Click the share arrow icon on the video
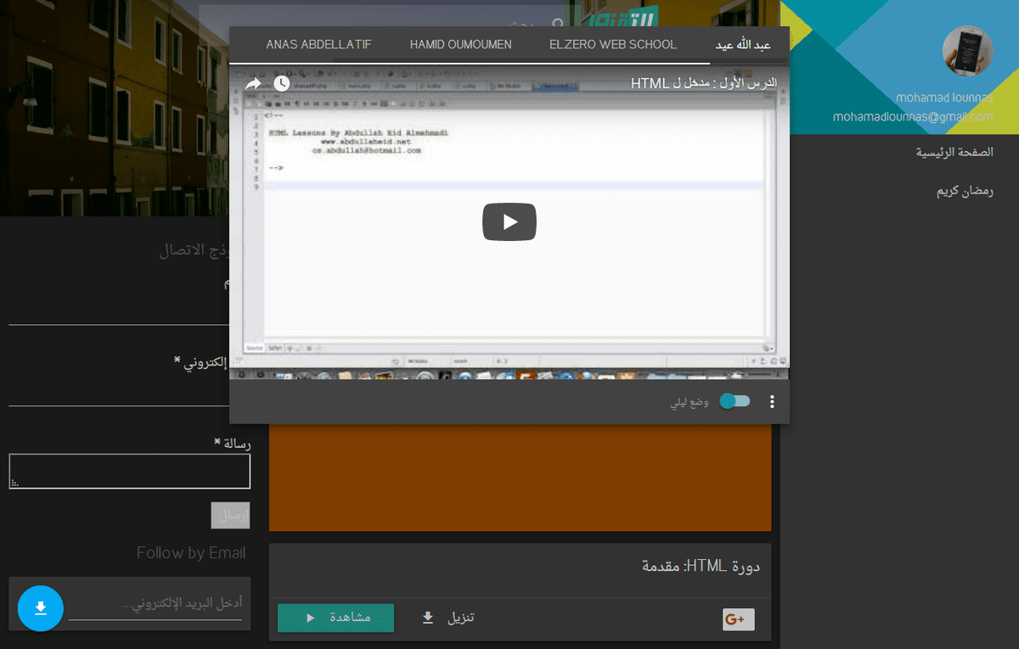 253,84
